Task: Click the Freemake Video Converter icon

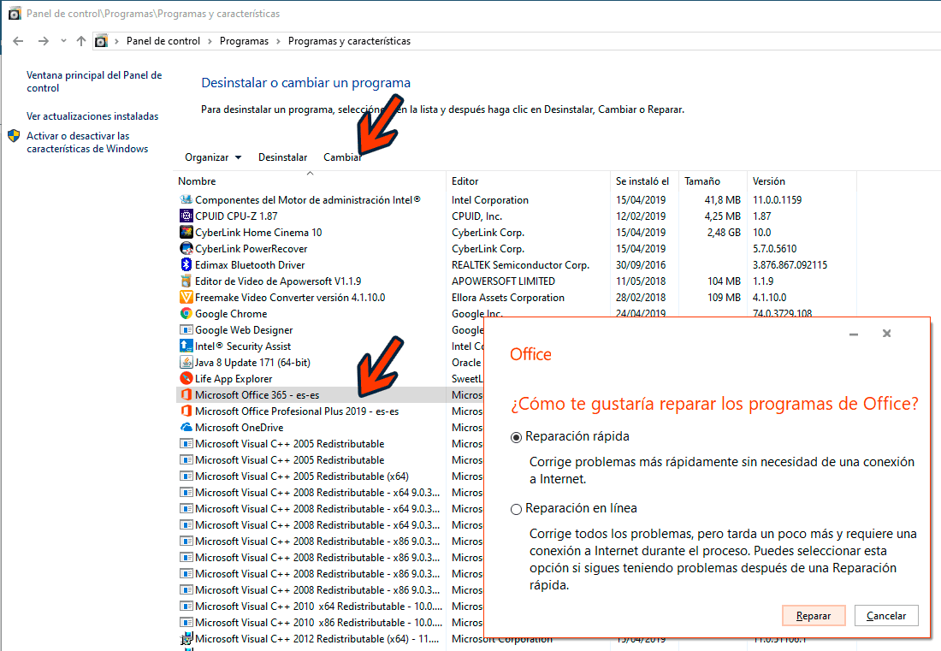Action: pyautogui.click(x=186, y=297)
